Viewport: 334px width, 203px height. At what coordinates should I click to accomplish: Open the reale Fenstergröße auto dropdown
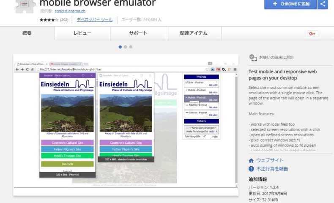point(213,132)
